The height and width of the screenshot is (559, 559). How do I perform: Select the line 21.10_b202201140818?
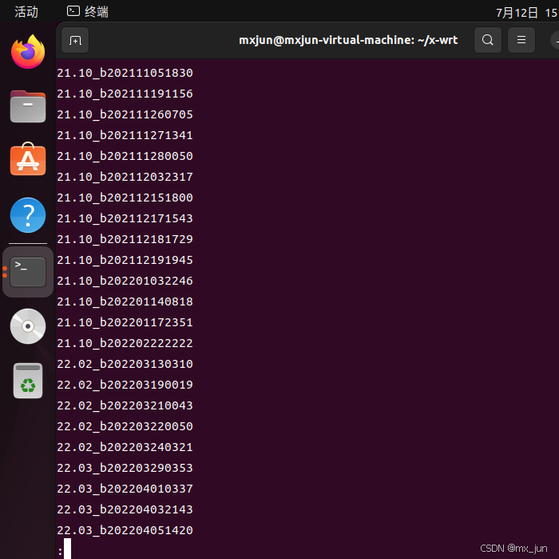pos(125,301)
